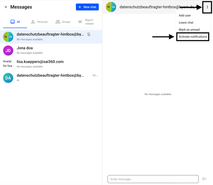The width and height of the screenshot is (213, 185).
Task: Click the purple JD avatar
Action: pos(8,50)
